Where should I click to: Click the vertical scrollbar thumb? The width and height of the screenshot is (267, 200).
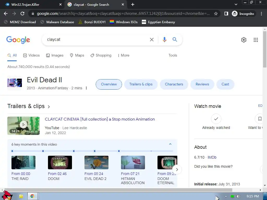tap(265, 49)
